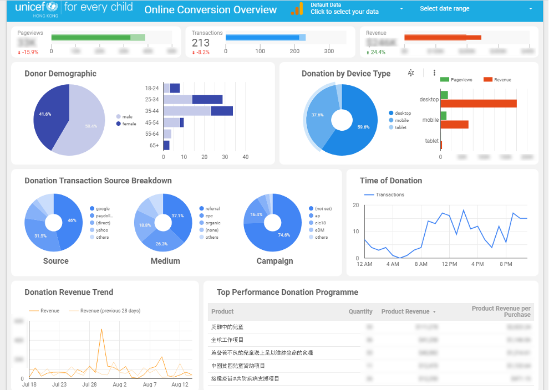Click the cpc legend entry
This screenshot has height=390, width=549.
(x=206, y=215)
